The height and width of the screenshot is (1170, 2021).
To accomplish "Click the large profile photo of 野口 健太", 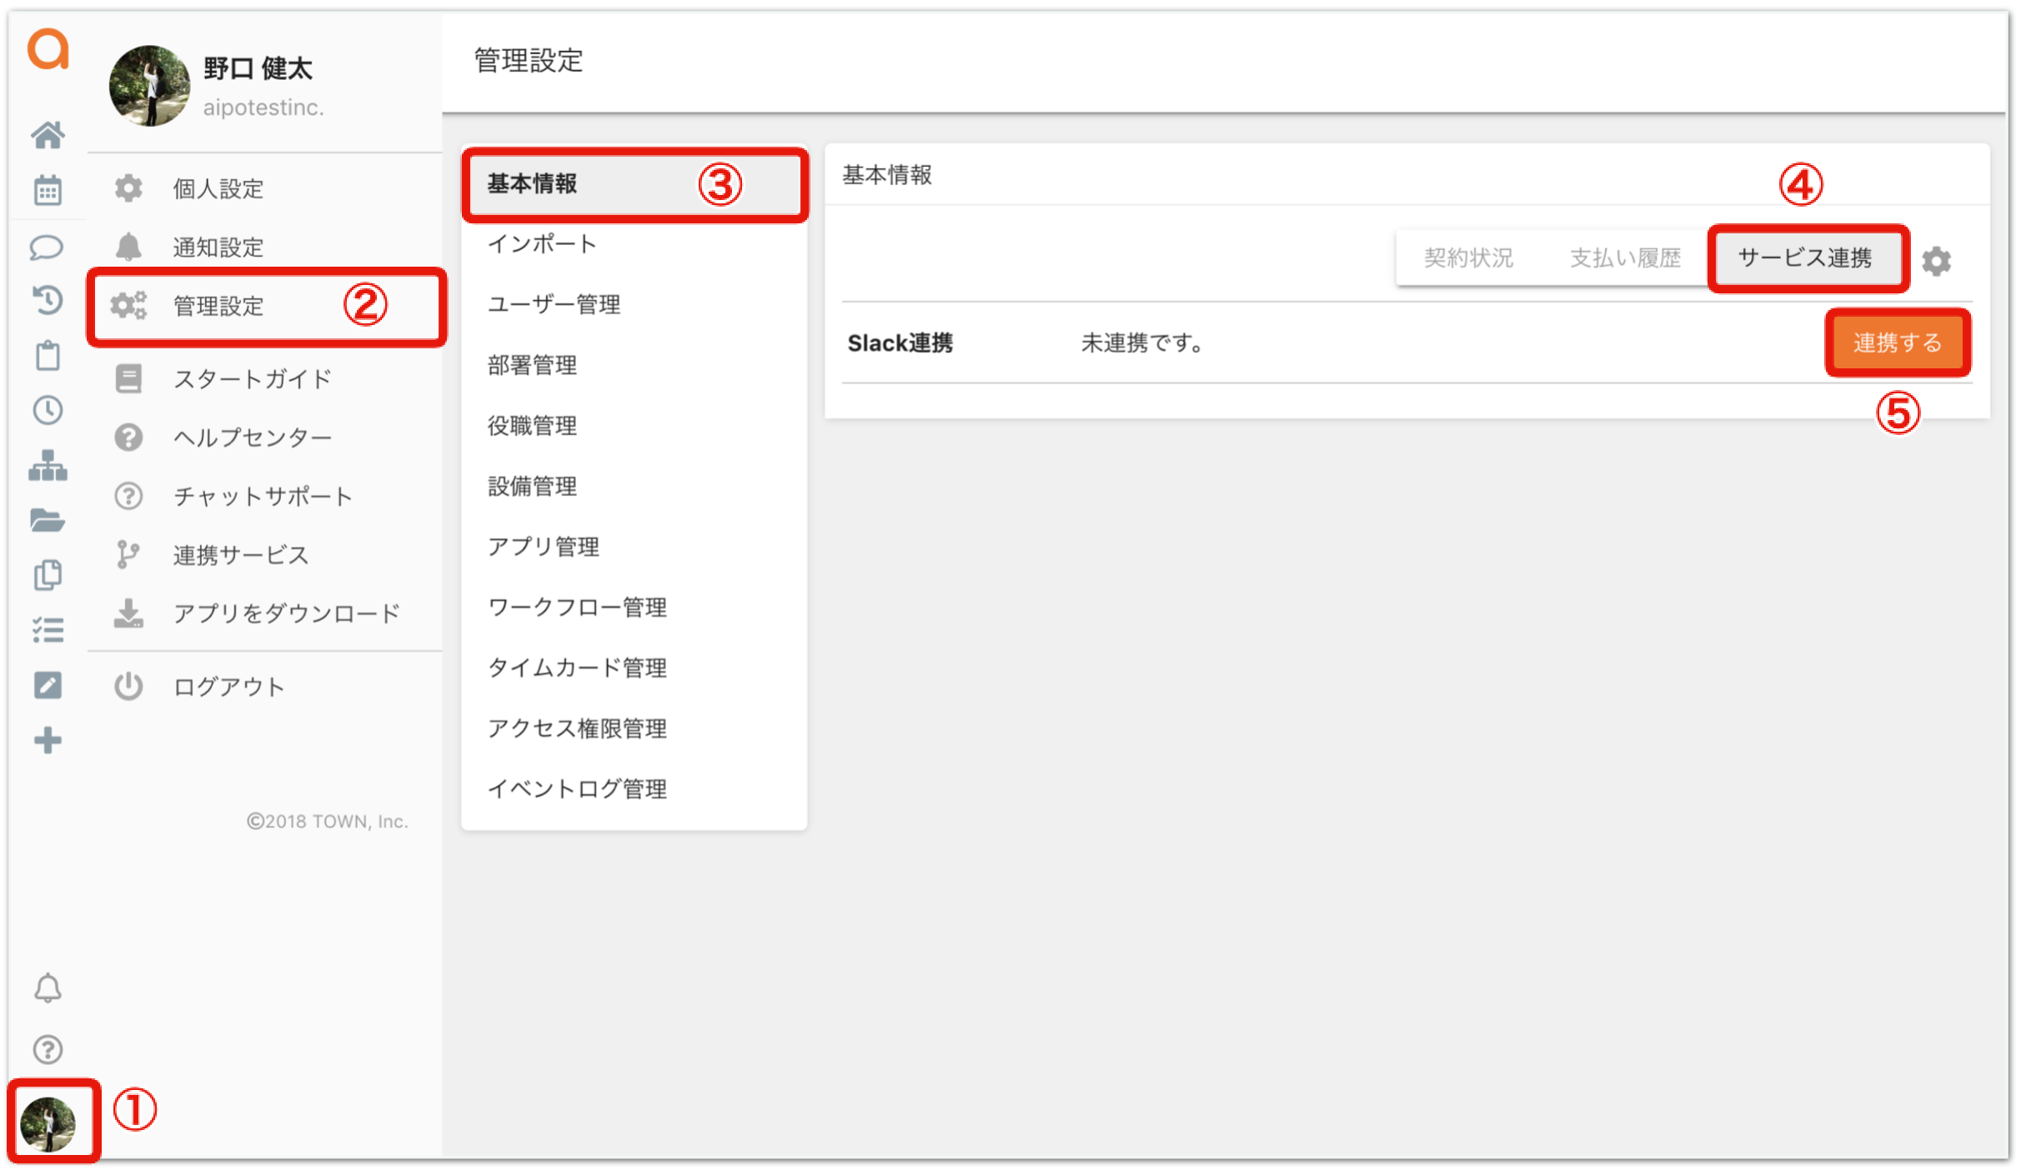I will (149, 86).
